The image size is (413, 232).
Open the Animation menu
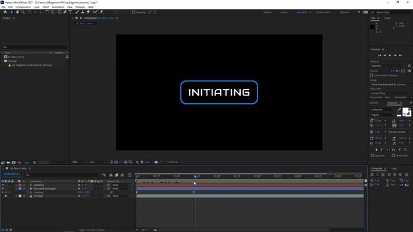[58, 7]
